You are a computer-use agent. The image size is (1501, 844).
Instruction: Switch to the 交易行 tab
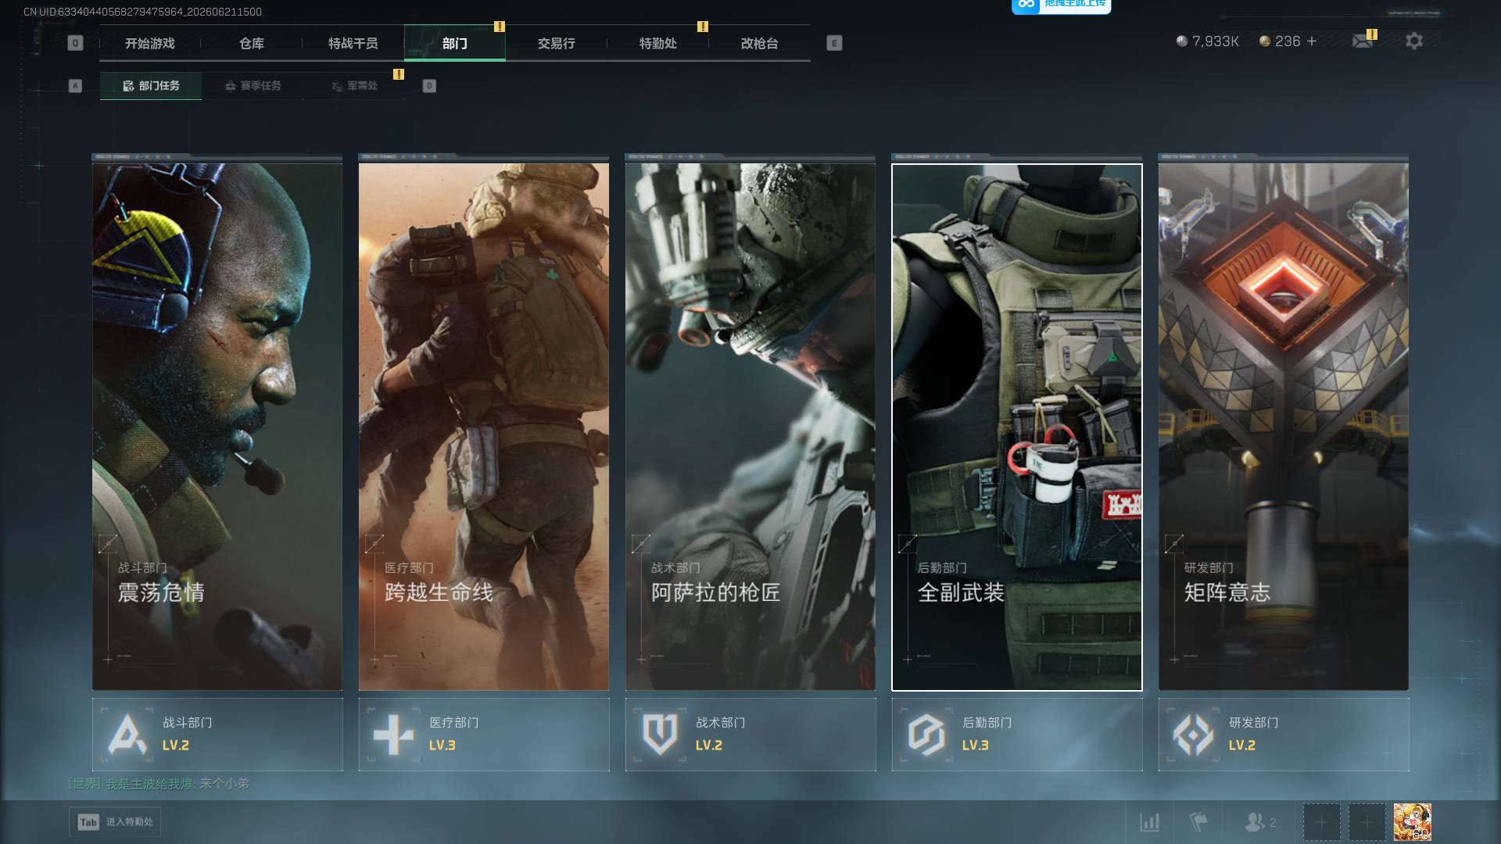(x=557, y=44)
